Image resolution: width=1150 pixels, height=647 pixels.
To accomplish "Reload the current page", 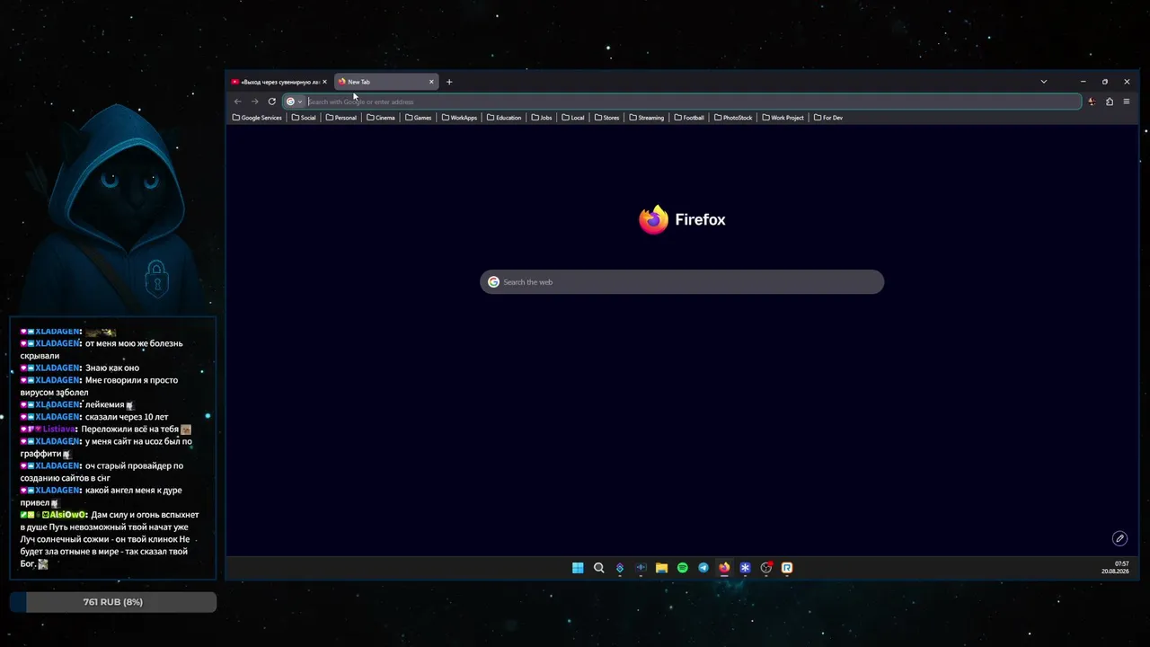I will (272, 102).
